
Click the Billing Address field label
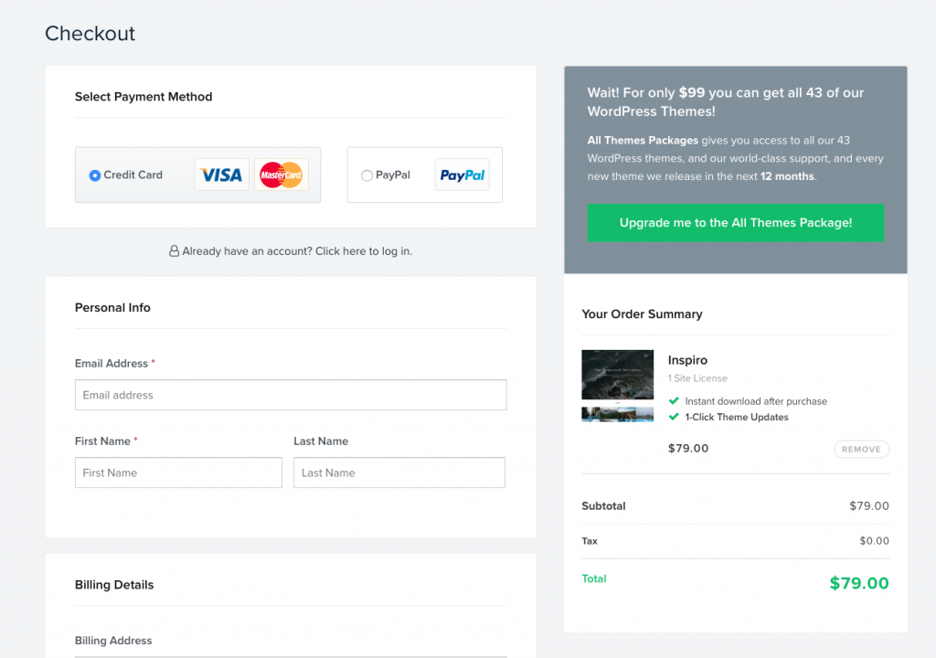point(113,641)
